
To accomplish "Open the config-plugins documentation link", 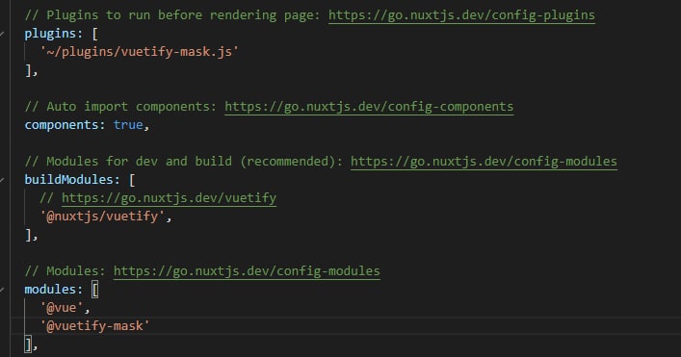I will tap(461, 15).
